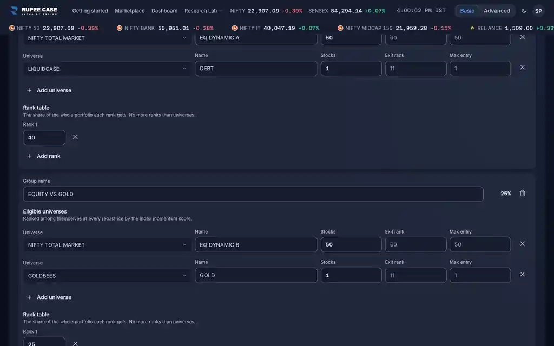The height and width of the screenshot is (346, 554).
Task: Add universe below the DEBT row
Action: (x=49, y=90)
